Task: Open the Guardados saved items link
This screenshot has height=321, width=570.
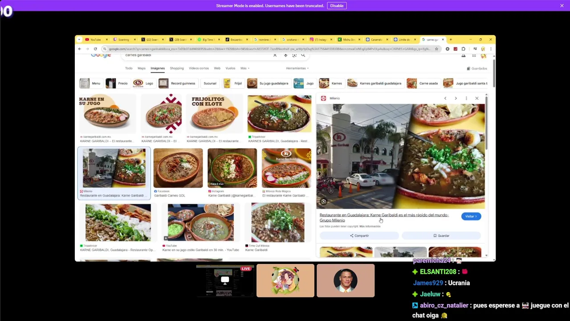Action: click(477, 69)
